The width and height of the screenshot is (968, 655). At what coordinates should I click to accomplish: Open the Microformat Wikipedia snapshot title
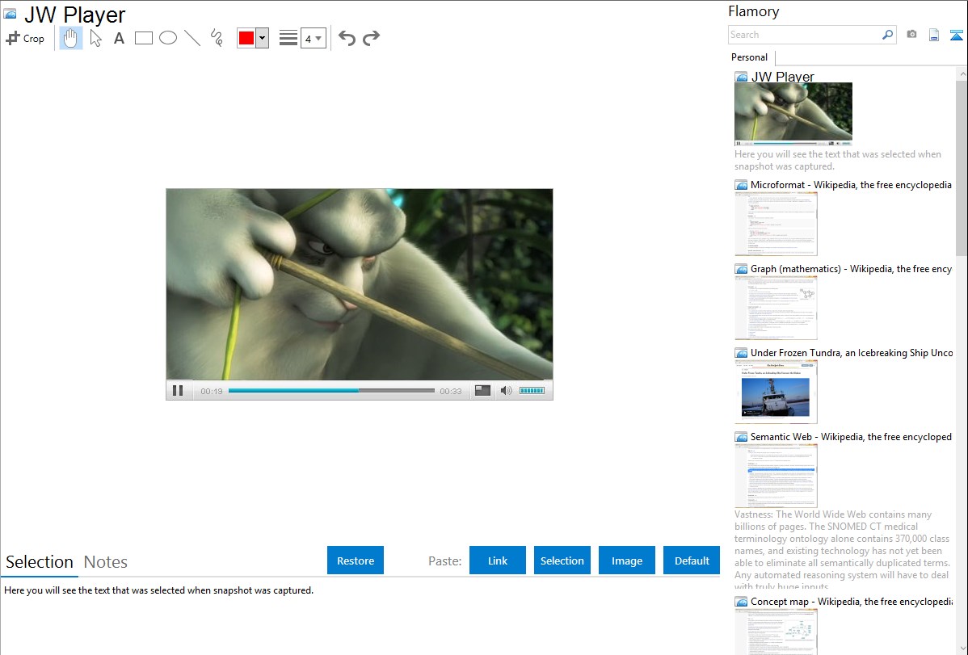[852, 185]
